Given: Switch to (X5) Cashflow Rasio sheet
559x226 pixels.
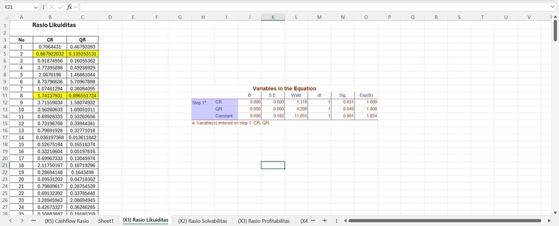Looking at the screenshot, I should click(66, 221).
